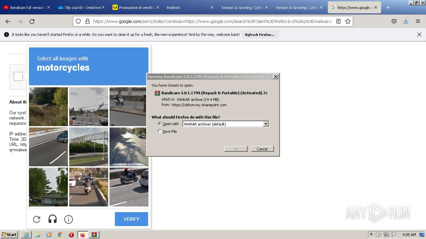Click the uithcm-my.sharepoint.com source text
Viewport: 426px width, 239px height.
[x=199, y=105]
